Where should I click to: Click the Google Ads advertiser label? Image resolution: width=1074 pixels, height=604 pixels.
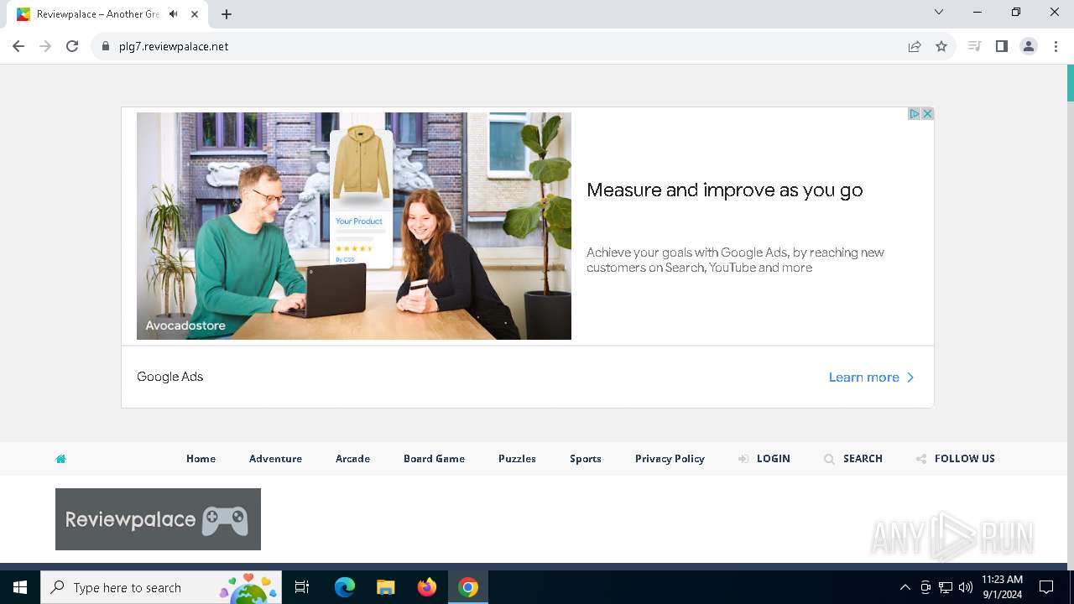(x=170, y=377)
